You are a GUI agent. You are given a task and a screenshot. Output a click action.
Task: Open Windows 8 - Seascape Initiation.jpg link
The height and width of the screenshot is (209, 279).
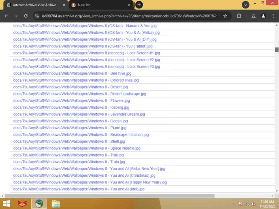coord(81,135)
